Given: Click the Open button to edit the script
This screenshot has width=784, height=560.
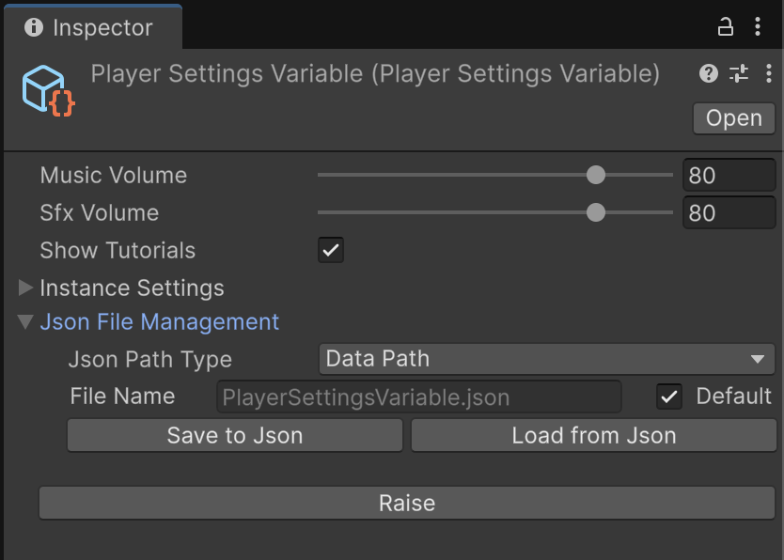Looking at the screenshot, I should [733, 118].
